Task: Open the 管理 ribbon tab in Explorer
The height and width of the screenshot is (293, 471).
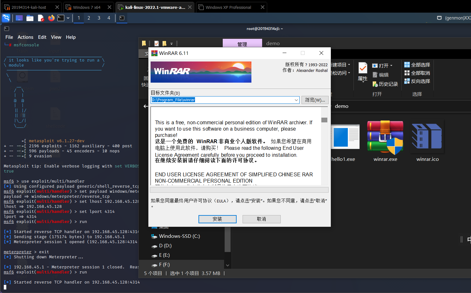Action: point(242,43)
